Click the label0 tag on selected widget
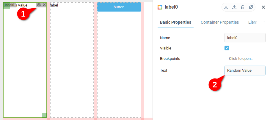270x120 pixels. (x=10, y=5)
